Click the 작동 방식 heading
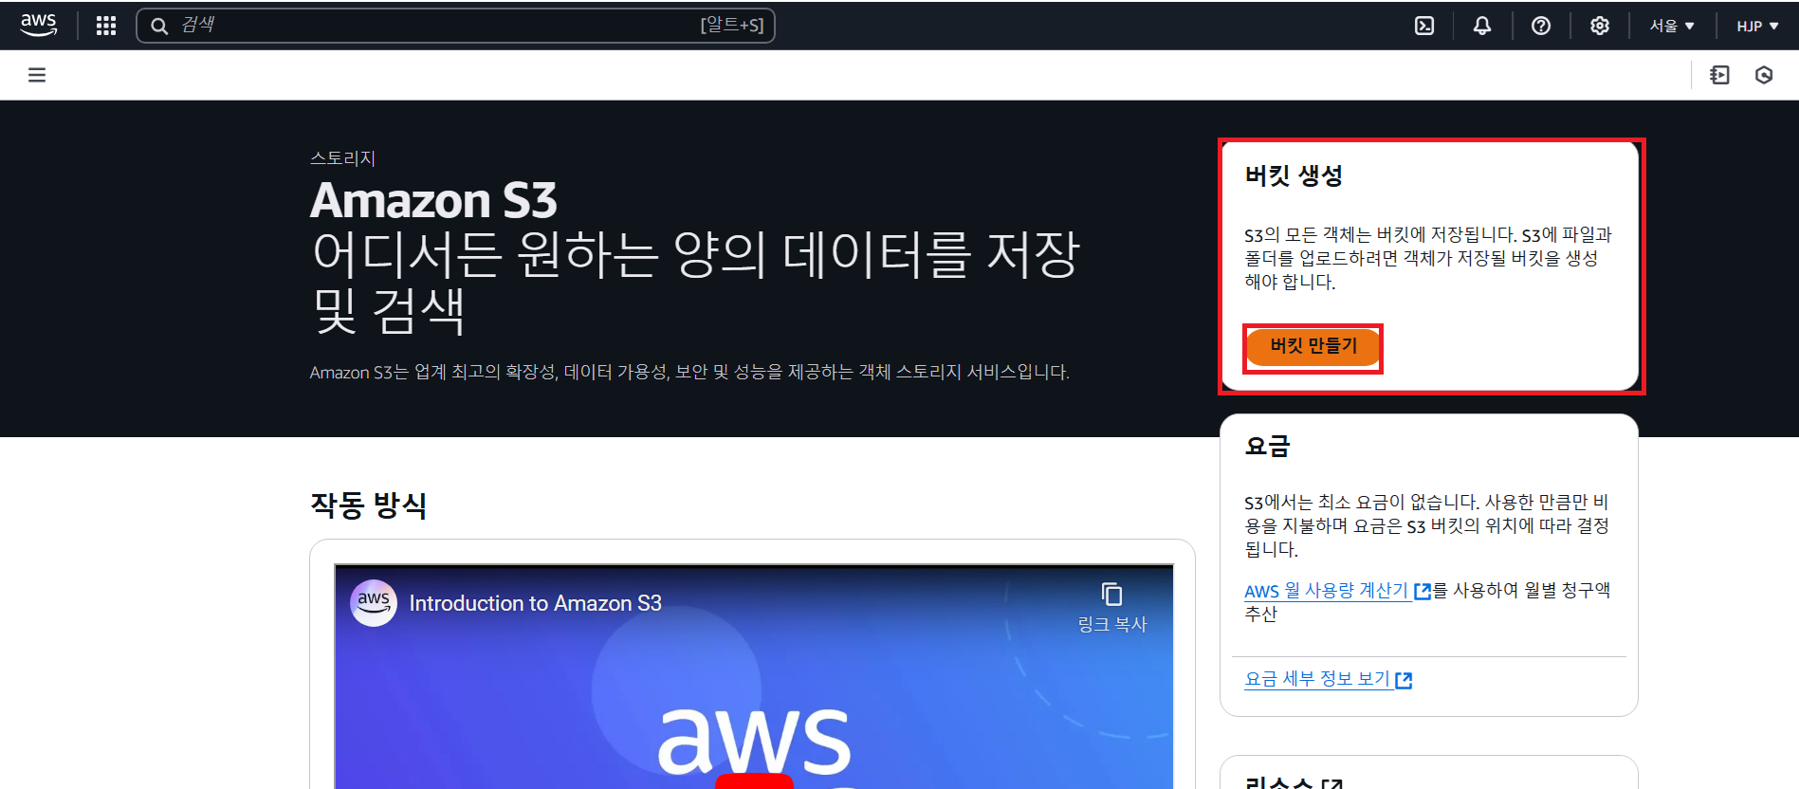This screenshot has width=1799, height=789. click(368, 505)
